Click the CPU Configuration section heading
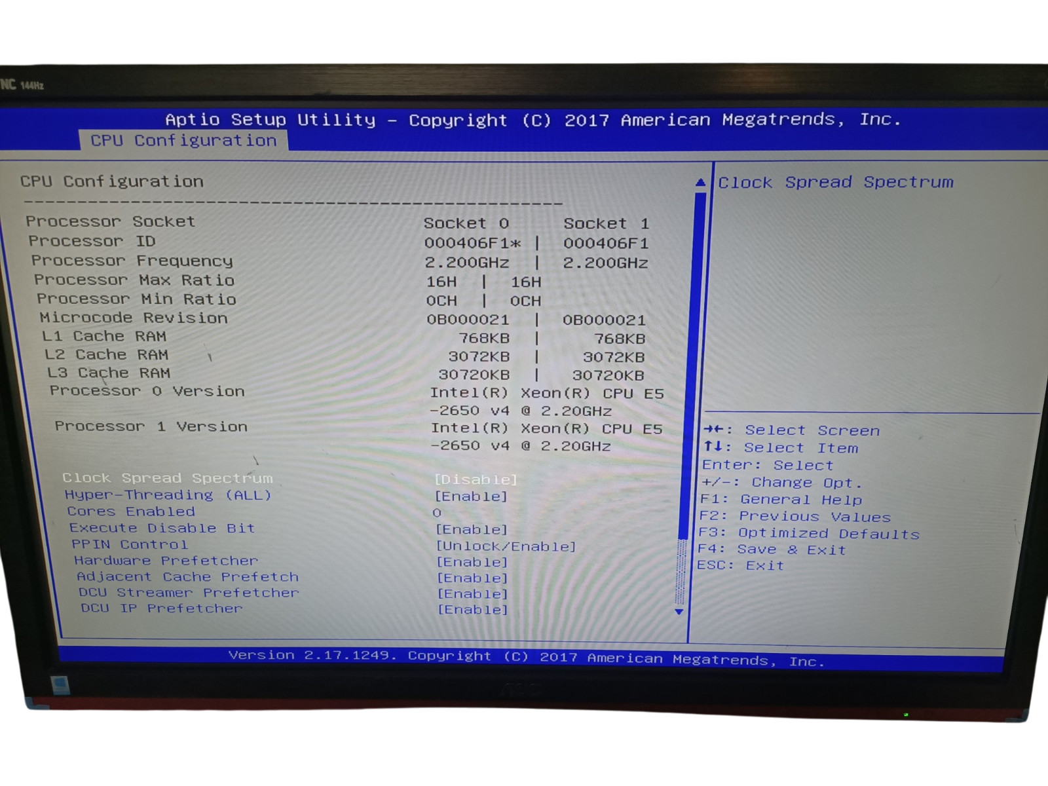Viewport: 1048px width, 786px height. 111,181
